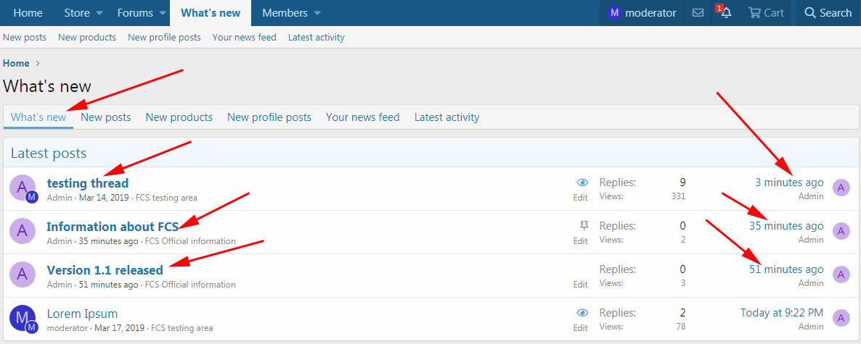Switch to the New profile posts tab
This screenshot has width=861, height=344.
coord(269,117)
